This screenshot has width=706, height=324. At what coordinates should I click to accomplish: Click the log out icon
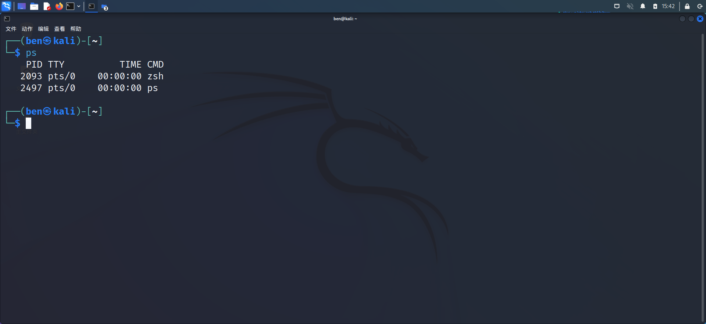700,6
